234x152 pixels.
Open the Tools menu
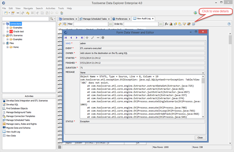[x=61, y=8]
